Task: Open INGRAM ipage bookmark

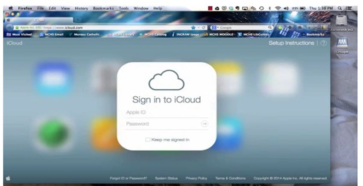Action: point(186,35)
